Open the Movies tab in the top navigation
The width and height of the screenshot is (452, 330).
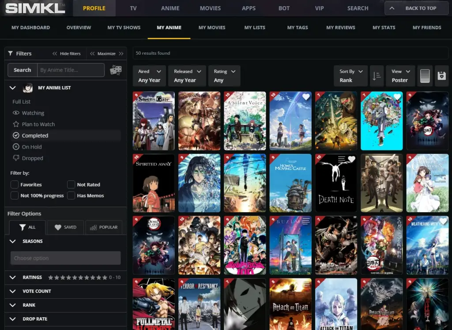tap(211, 8)
